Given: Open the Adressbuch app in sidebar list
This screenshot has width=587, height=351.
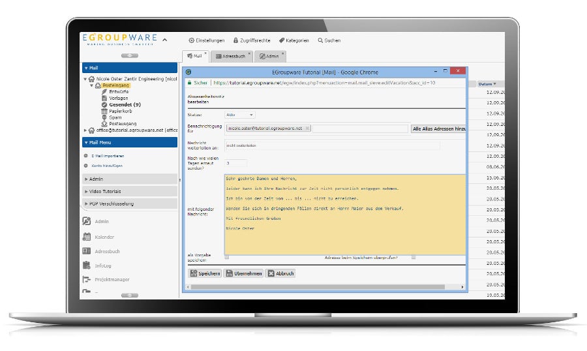Looking at the screenshot, I should coord(102,251).
